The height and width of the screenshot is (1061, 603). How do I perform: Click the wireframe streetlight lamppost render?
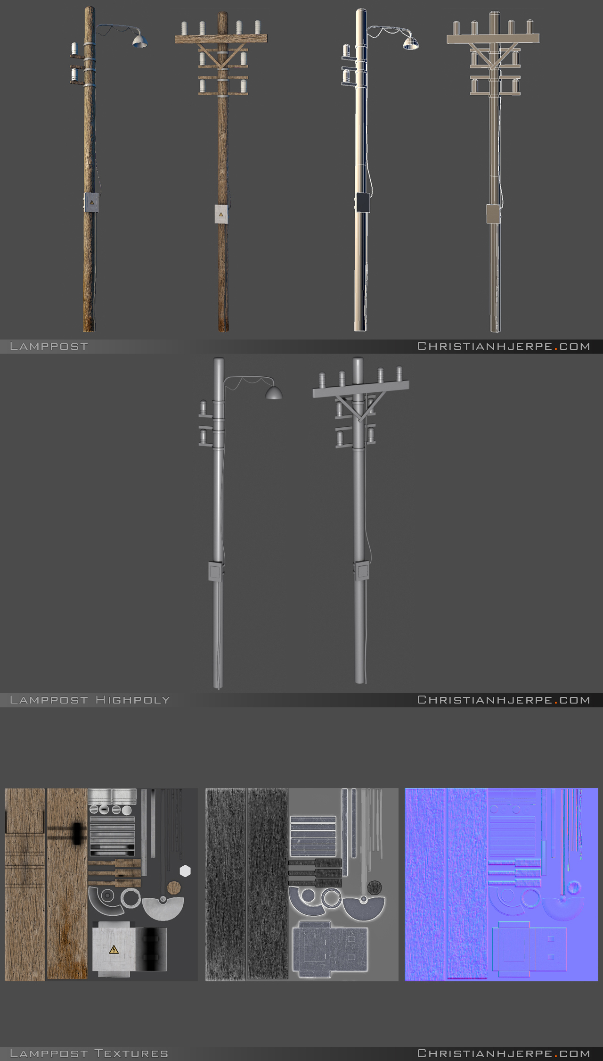click(361, 170)
